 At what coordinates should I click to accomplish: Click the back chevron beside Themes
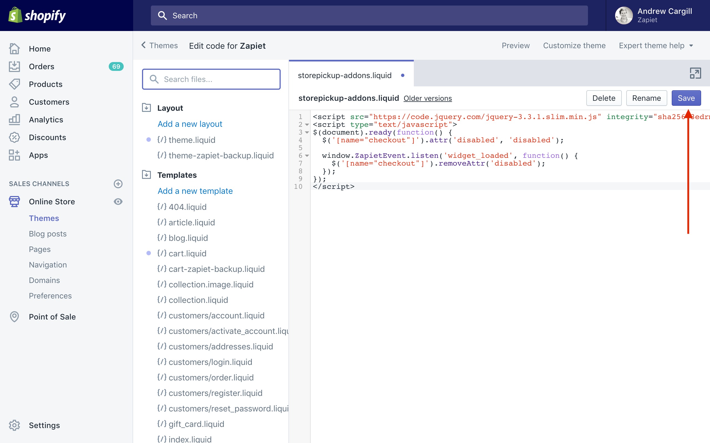tap(143, 45)
